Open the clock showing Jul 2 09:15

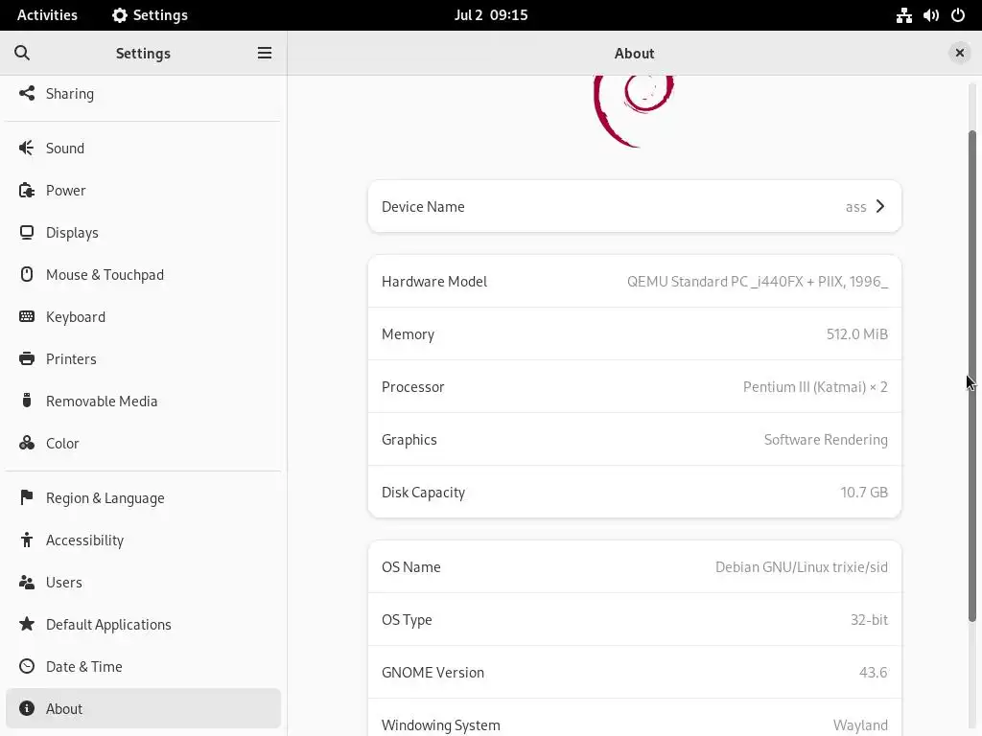(491, 15)
